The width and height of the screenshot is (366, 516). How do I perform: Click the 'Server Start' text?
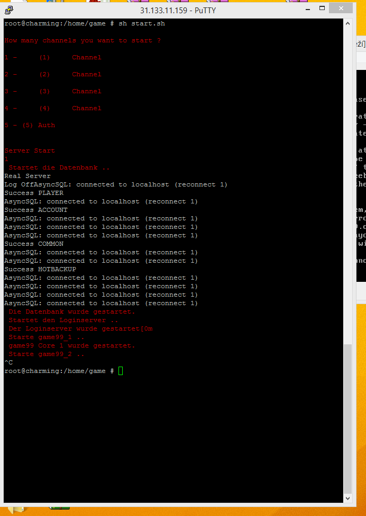[x=30, y=150]
